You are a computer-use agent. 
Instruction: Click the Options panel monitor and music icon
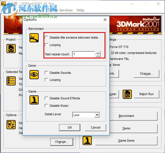point(11,125)
